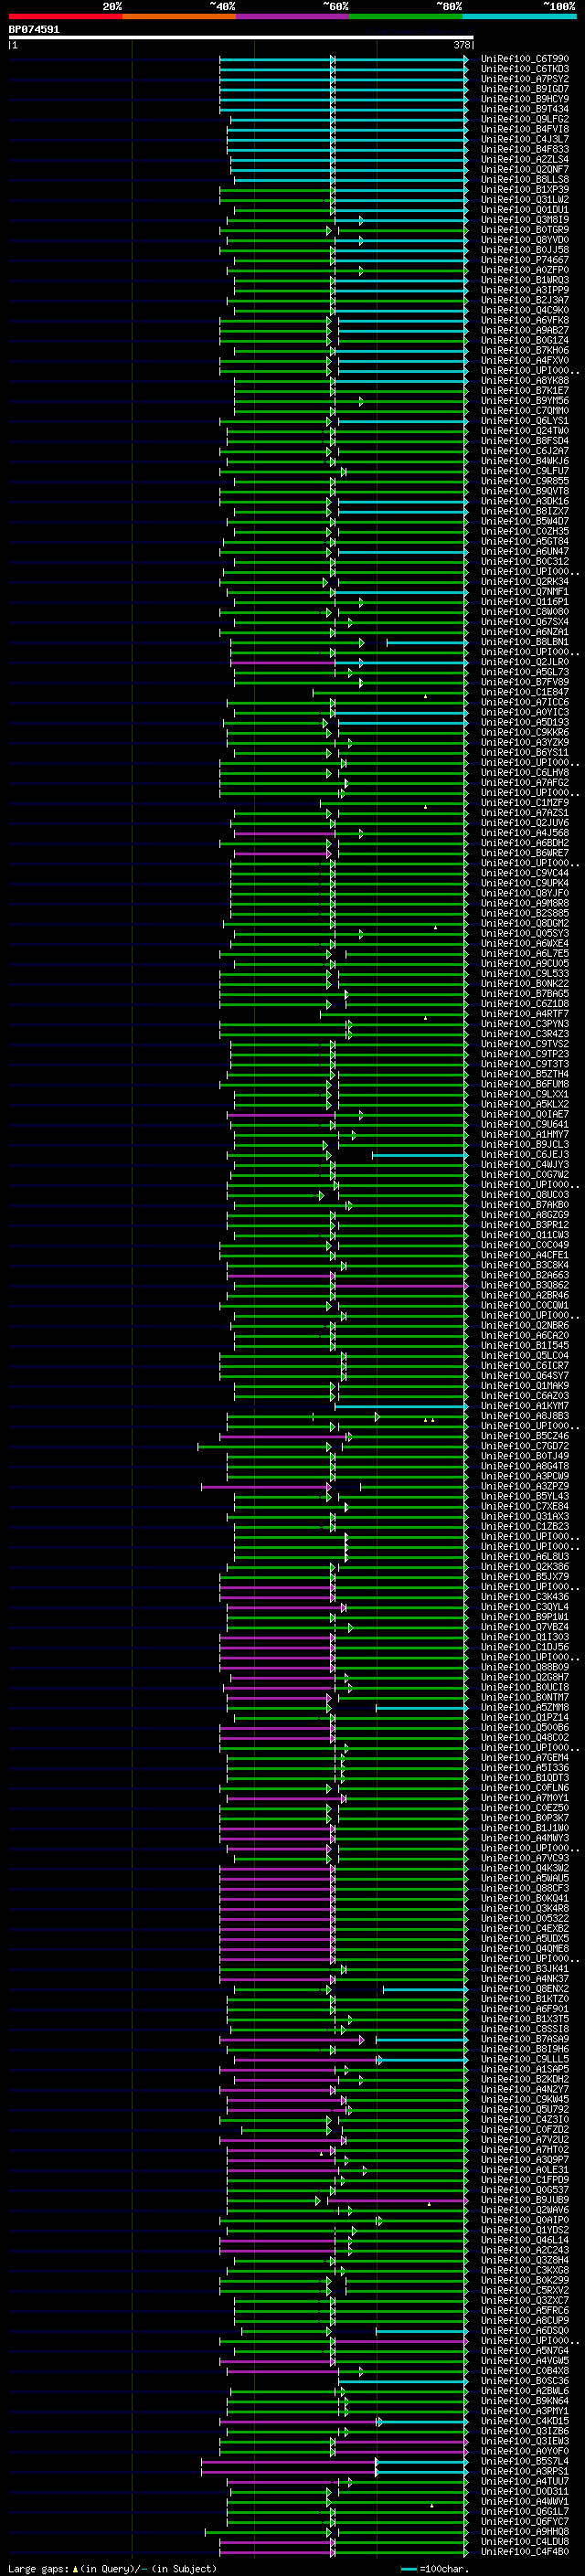This screenshot has height=2576, width=585.
Task: Open hit UniRef100_C6TKD3
Action: [x=525, y=69]
